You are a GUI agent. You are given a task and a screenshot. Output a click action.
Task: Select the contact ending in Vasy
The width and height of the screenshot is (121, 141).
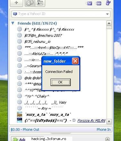point(45,102)
